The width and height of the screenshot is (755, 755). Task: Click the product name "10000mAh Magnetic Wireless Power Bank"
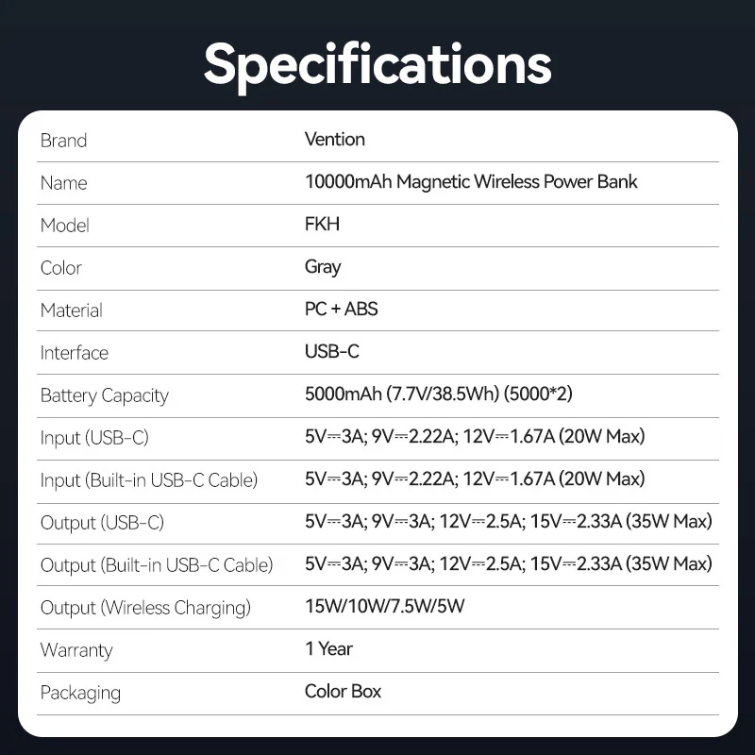coord(471,182)
